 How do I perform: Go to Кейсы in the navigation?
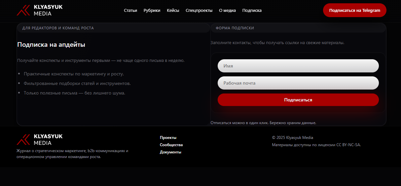[173, 11]
